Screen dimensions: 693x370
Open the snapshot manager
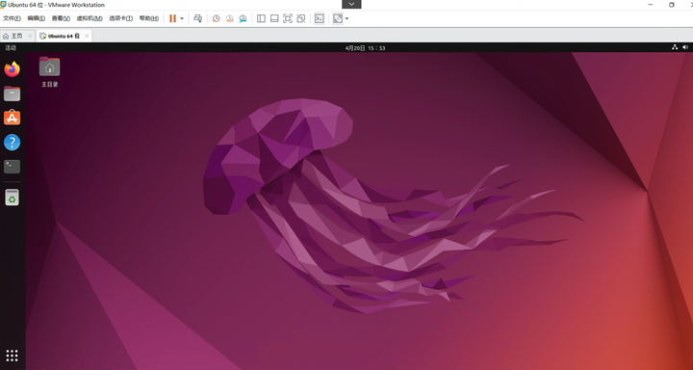[x=243, y=18]
